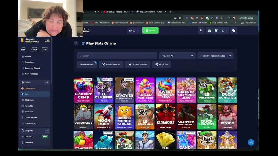Open Blackjack in sidebar
Screen dimensions: 278x156
(x=29, y=100)
